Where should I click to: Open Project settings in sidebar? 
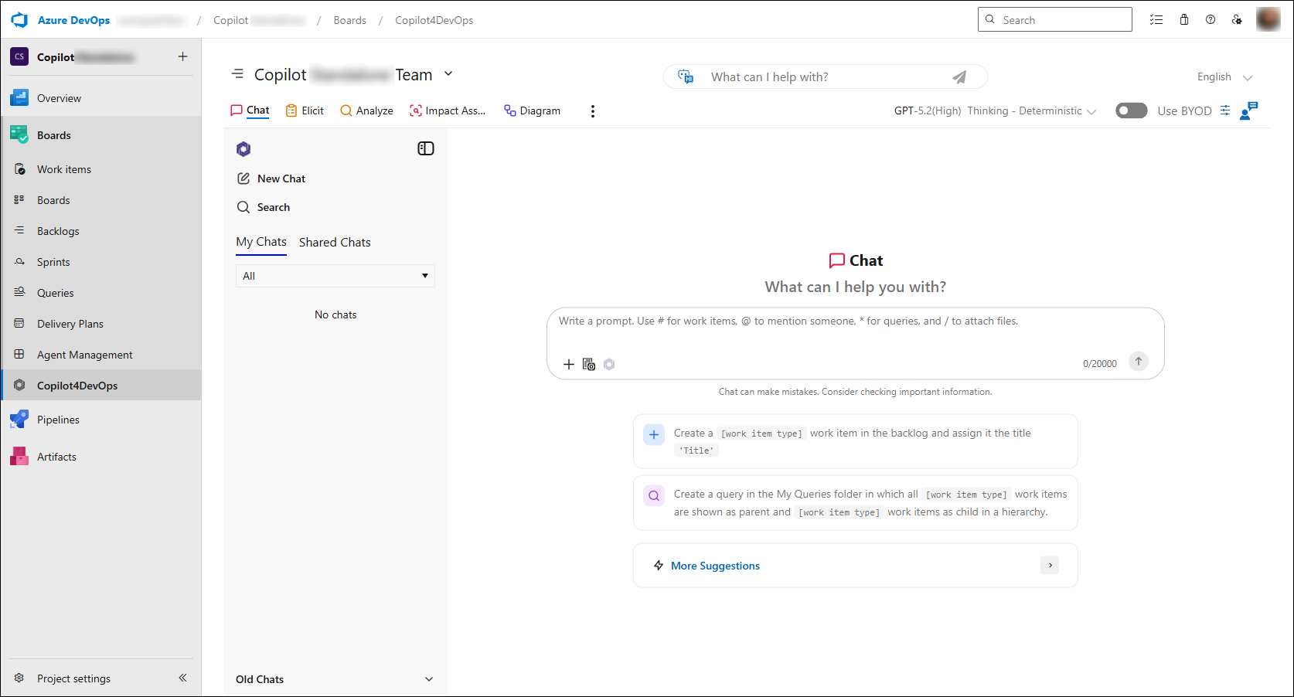tap(73, 678)
